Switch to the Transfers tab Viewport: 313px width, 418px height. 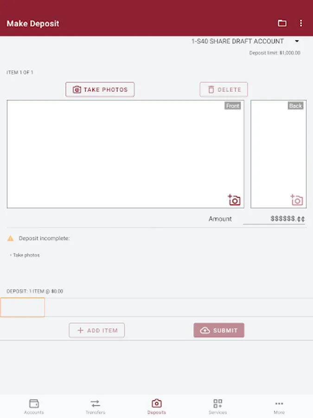[x=95, y=406]
